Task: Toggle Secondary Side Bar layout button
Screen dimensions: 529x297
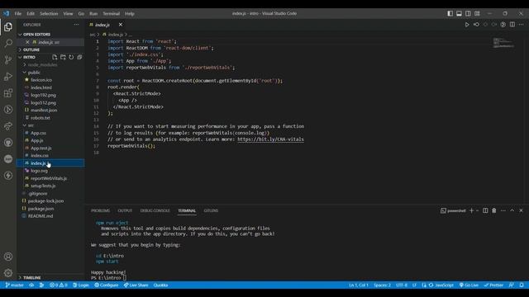Action: coord(468,13)
